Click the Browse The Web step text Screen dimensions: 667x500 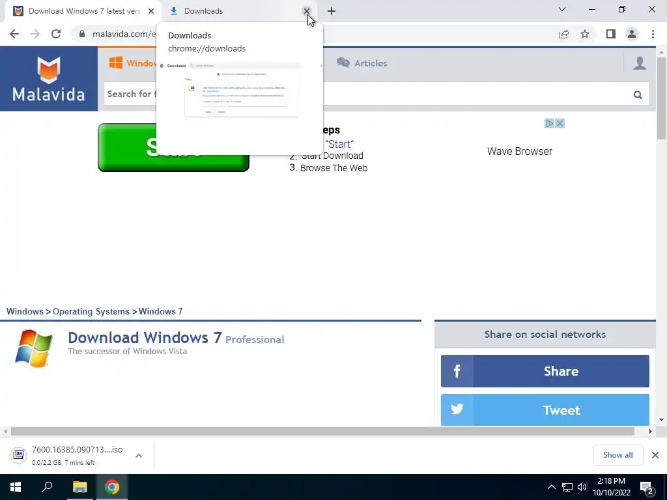(333, 168)
